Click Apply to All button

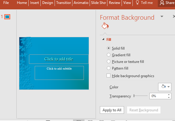tap(112, 110)
